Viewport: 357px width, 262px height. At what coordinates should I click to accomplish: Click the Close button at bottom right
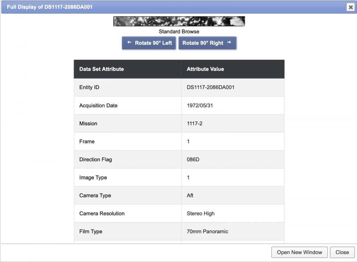point(342,252)
